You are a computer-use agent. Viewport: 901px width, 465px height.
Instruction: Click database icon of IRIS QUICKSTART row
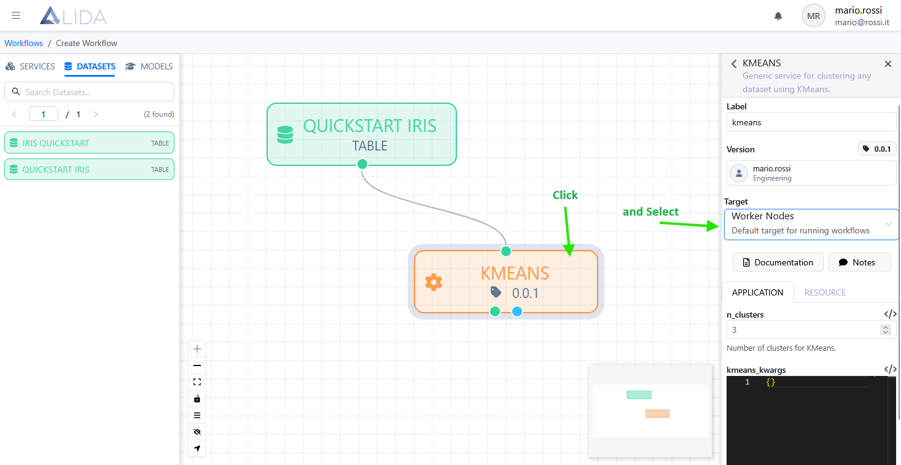coord(14,143)
